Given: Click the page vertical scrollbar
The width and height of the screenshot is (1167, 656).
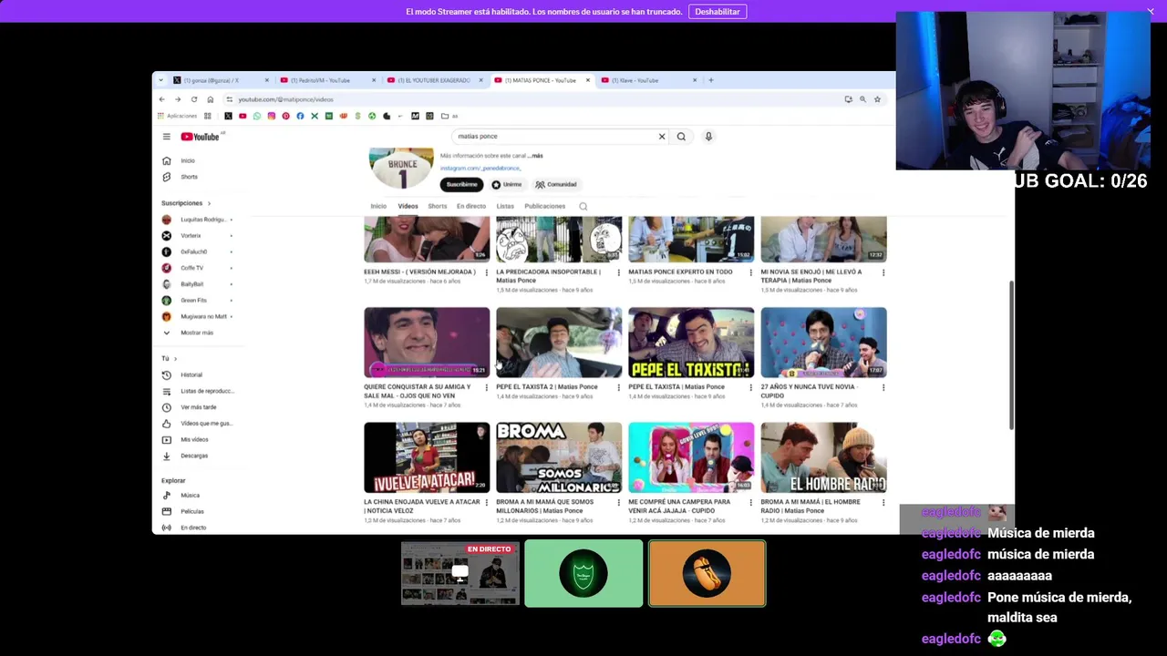Looking at the screenshot, I should pyautogui.click(x=1011, y=355).
